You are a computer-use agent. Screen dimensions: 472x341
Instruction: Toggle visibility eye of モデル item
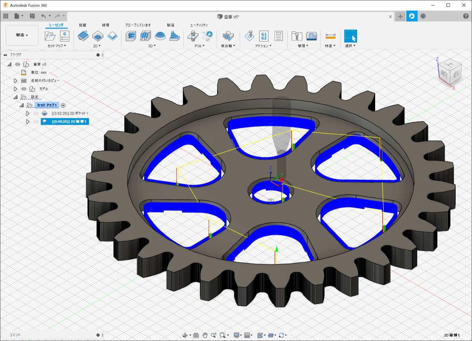pyautogui.click(x=24, y=89)
